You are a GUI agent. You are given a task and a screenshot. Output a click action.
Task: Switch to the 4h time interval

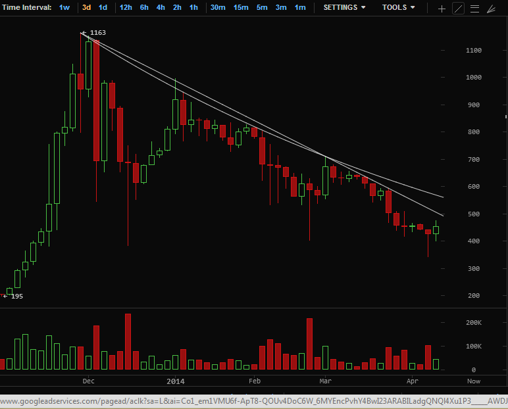pos(161,7)
